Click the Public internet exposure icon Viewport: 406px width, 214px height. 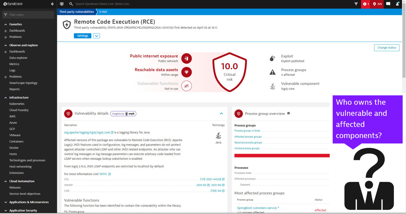(186, 58)
